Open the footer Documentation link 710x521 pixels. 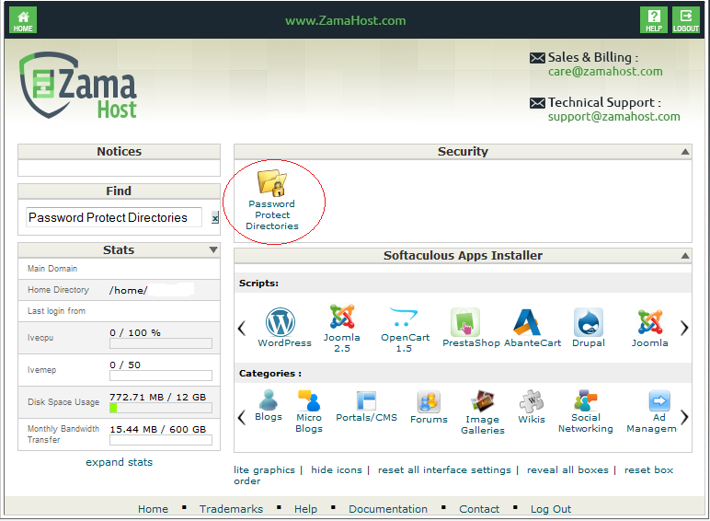click(x=388, y=509)
